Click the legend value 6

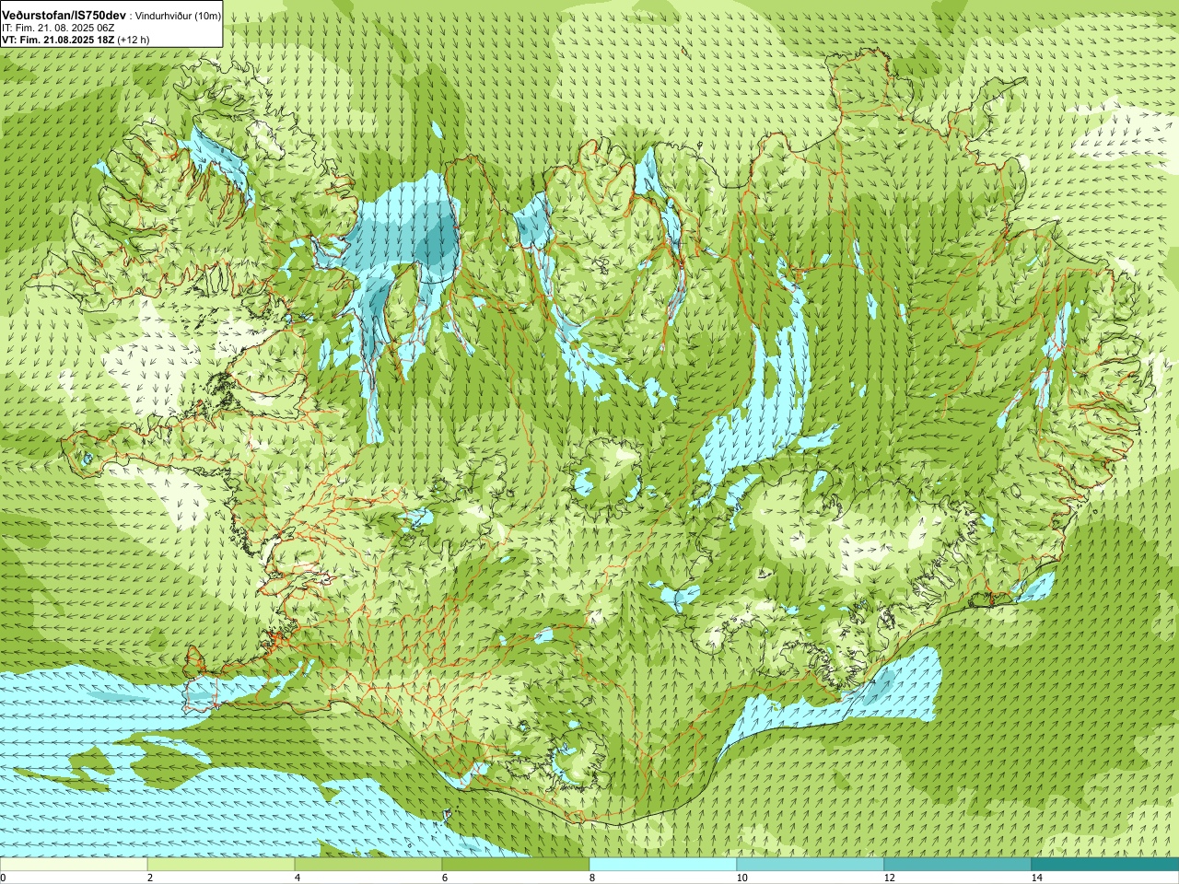pos(445,878)
